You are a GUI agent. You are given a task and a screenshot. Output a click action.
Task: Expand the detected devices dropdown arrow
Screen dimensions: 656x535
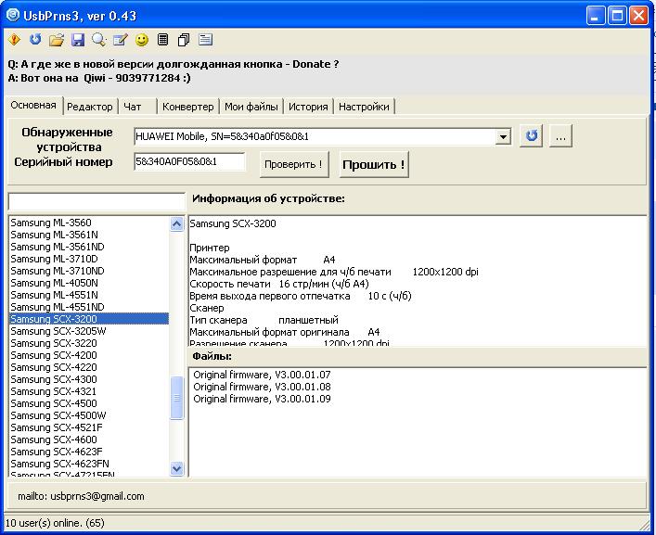point(503,136)
